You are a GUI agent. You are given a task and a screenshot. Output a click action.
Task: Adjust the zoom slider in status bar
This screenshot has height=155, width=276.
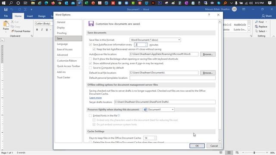coord(254,152)
